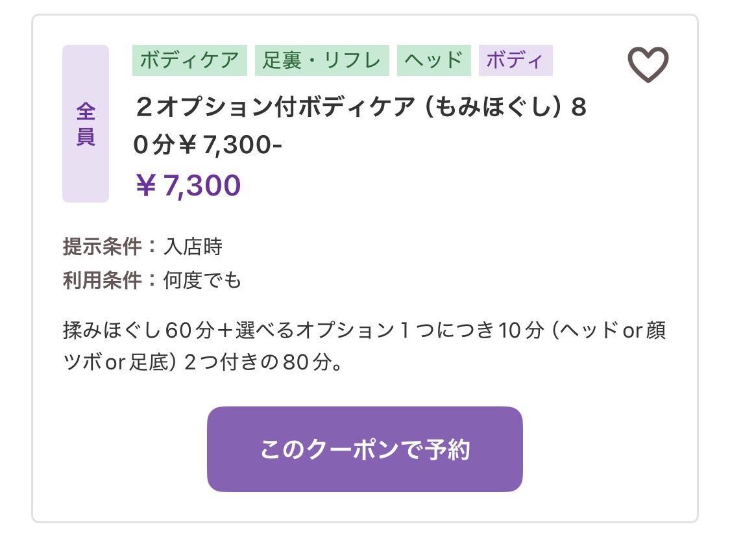The width and height of the screenshot is (730, 546).
Task: Favorite this coupon with the heart icon
Action: 648,64
